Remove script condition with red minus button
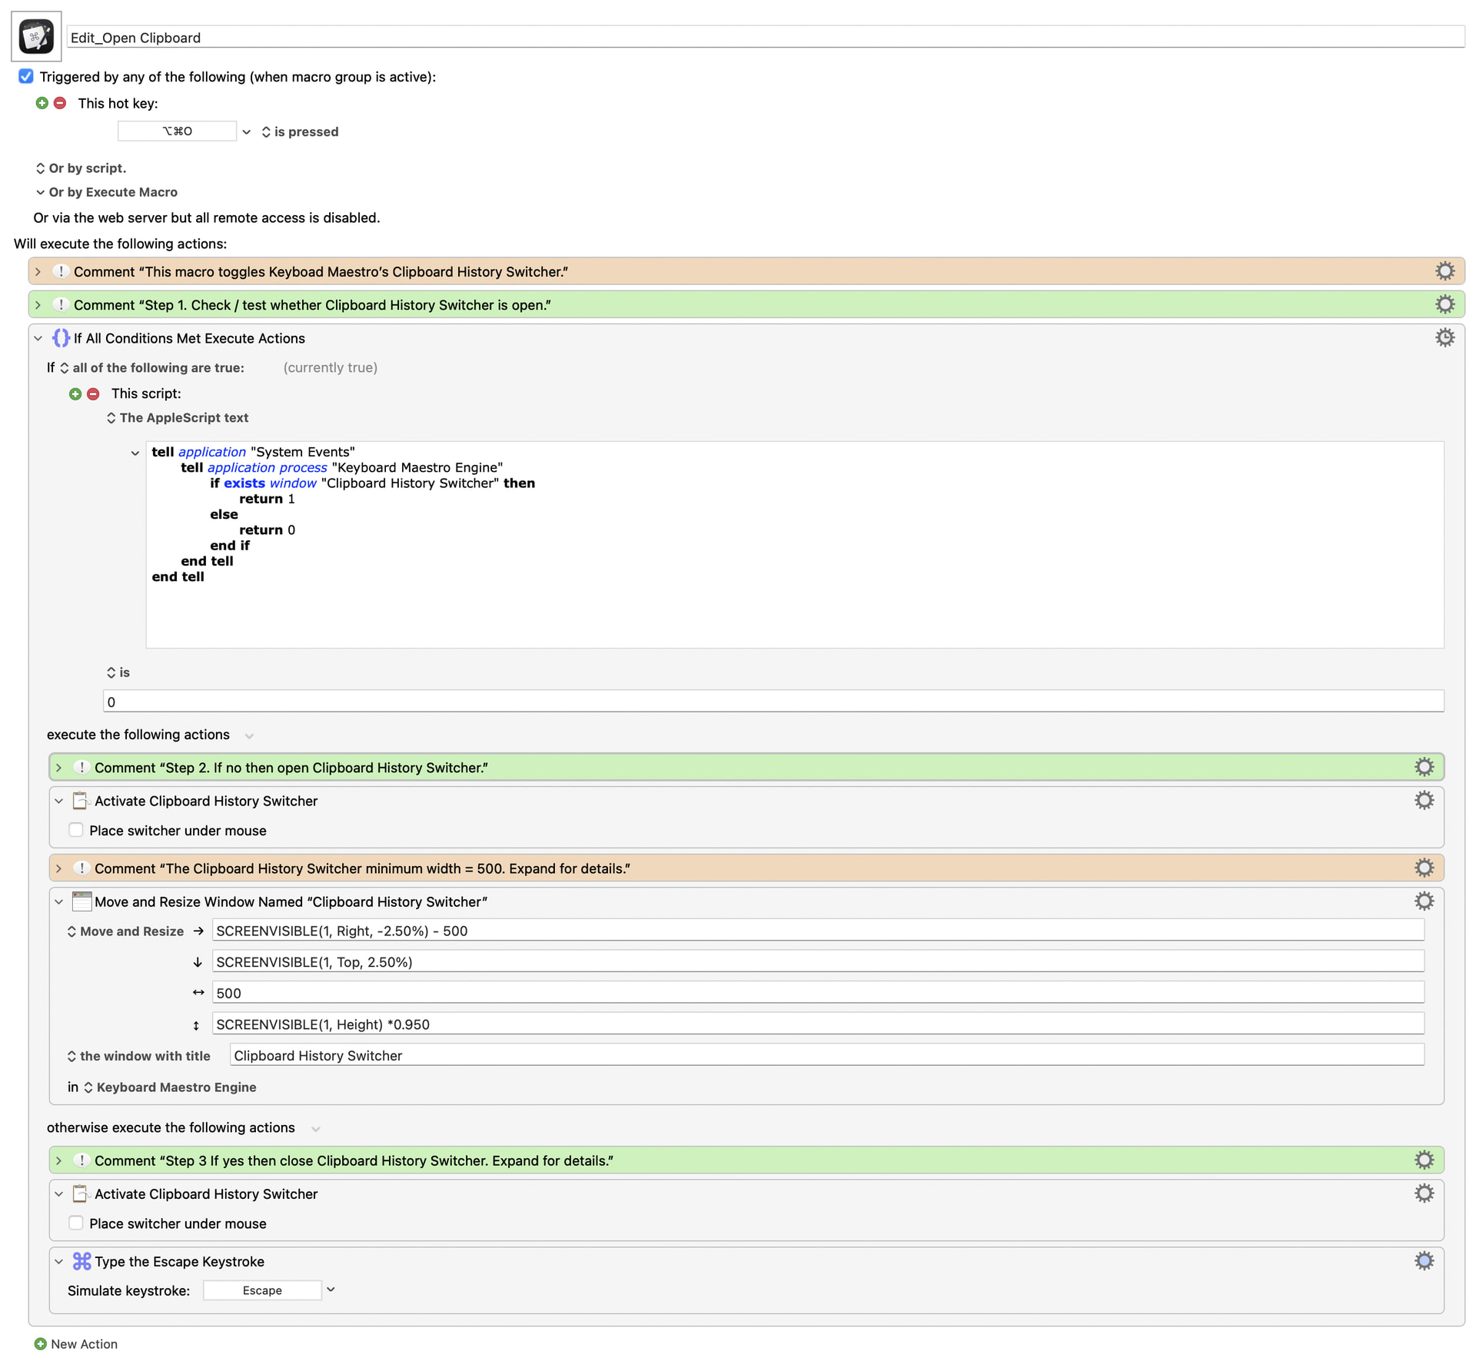The image size is (1476, 1361). coord(93,393)
